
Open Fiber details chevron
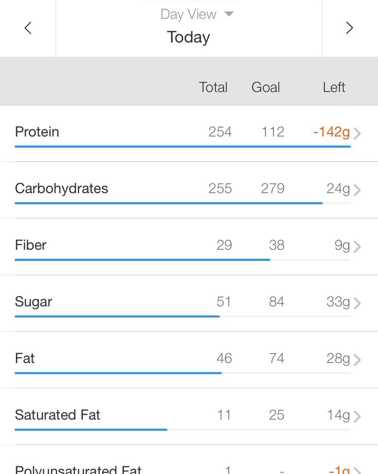(x=357, y=246)
